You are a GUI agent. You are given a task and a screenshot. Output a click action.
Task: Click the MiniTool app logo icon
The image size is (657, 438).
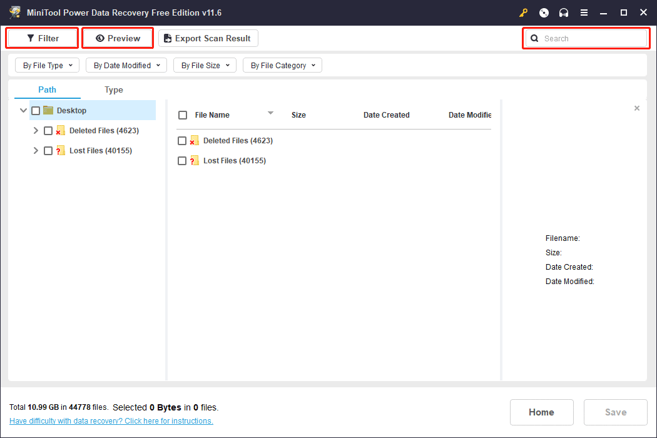(15, 12)
